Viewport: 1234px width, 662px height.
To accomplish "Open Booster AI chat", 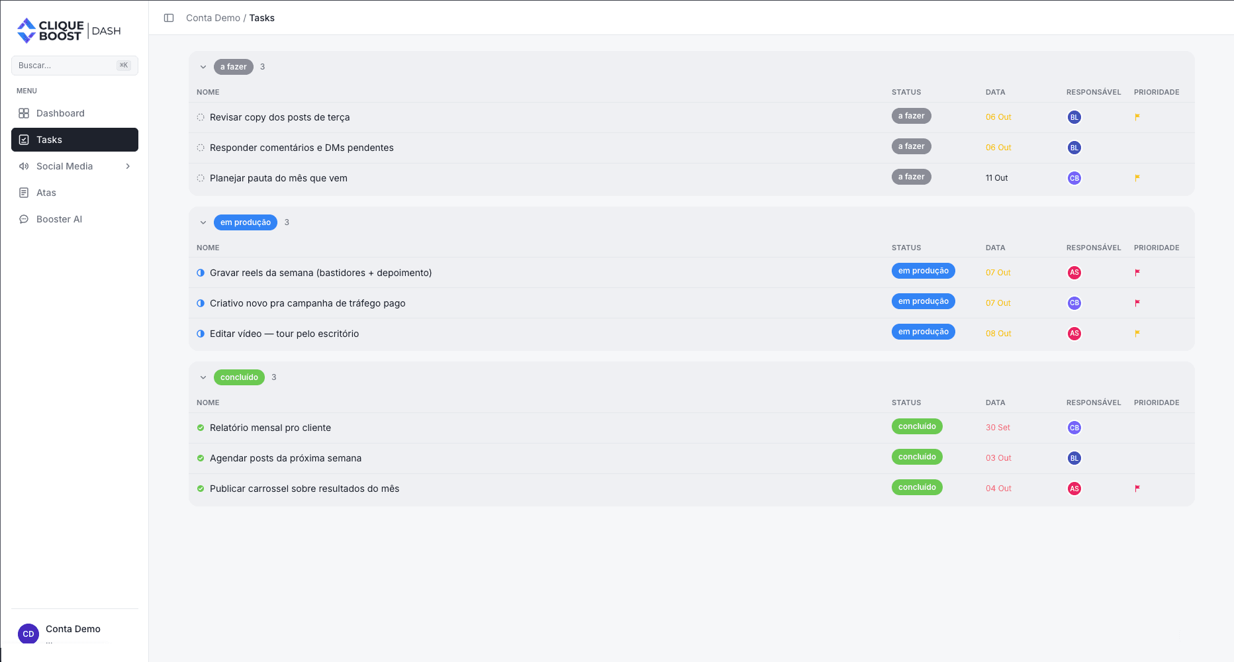I will click(75, 219).
